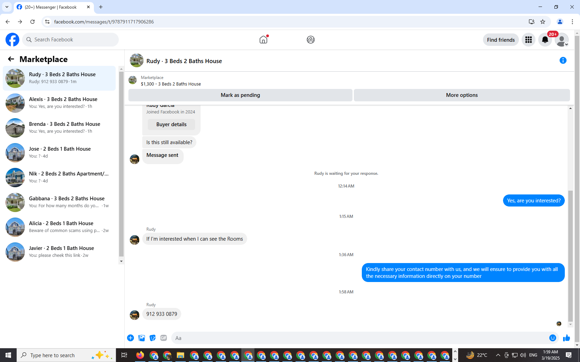Viewport: 580px width, 362px height.
Task: Open the notifications bell icon
Action: point(545,40)
